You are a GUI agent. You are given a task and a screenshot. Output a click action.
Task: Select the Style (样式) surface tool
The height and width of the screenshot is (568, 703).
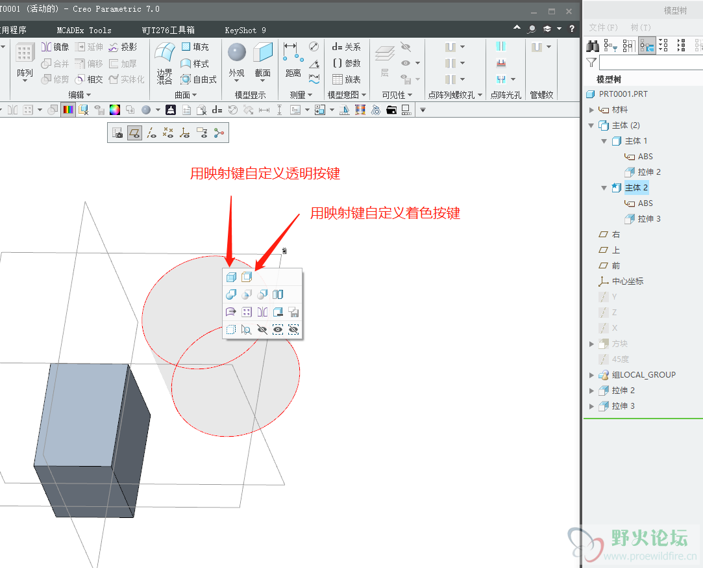click(195, 63)
